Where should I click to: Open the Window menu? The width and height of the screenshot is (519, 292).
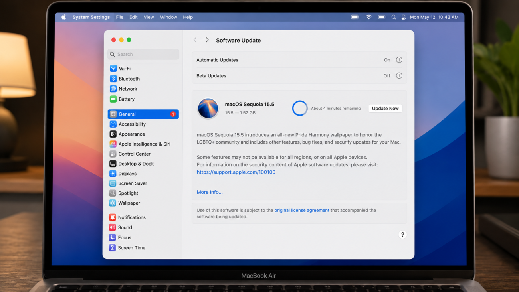[168, 17]
